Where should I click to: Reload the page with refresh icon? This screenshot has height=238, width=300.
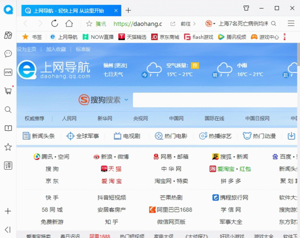54,23
